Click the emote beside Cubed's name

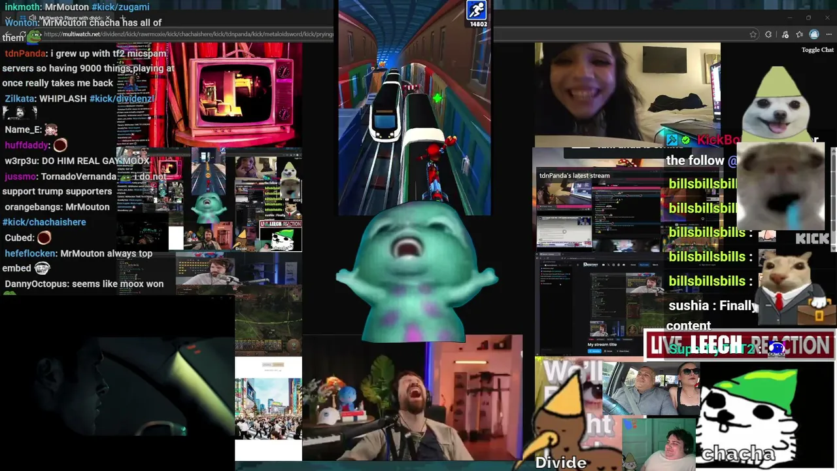coord(44,237)
